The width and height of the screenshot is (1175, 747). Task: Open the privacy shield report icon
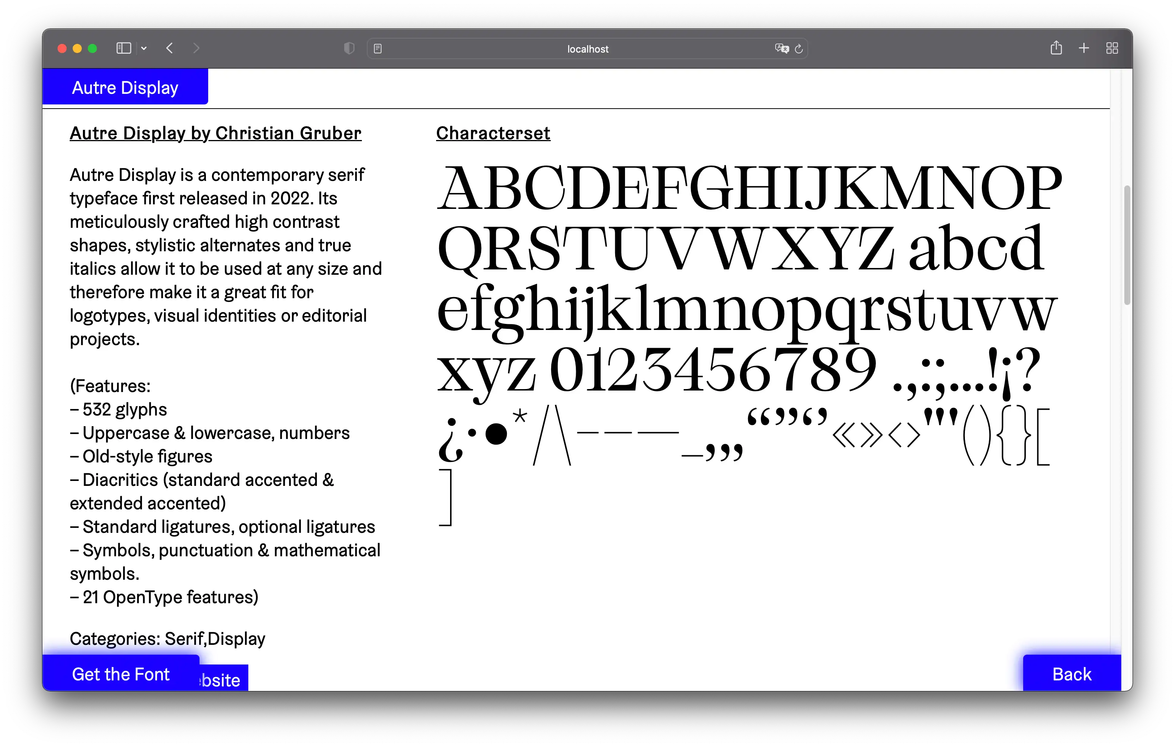[349, 48]
